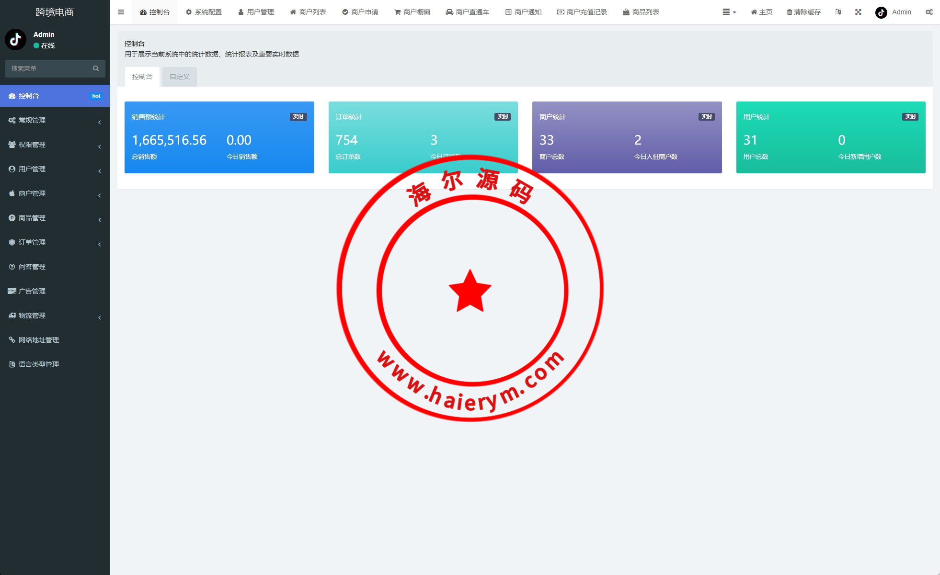Click the 搜索菜单 search input field
This screenshot has height=575, width=940.
pos(48,68)
